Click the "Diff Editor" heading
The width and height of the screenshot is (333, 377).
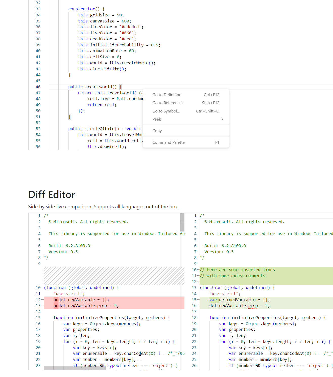51,194
